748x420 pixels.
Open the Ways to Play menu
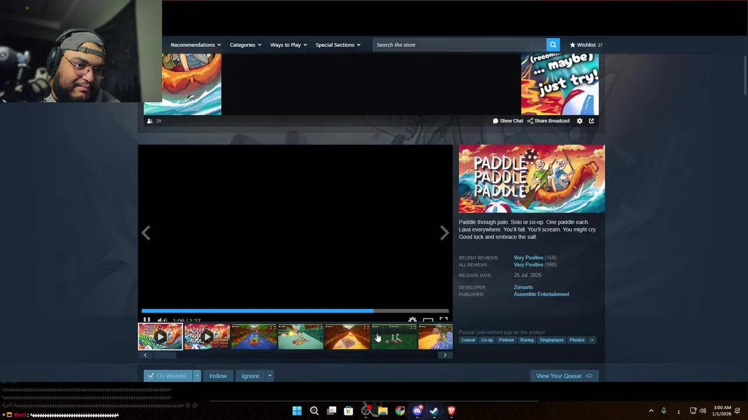click(x=289, y=45)
